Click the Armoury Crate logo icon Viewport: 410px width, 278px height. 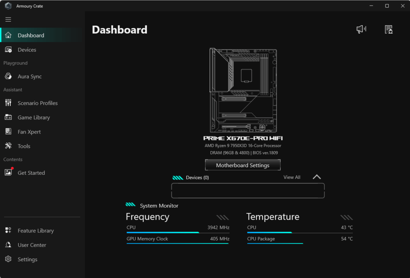tap(8, 6)
